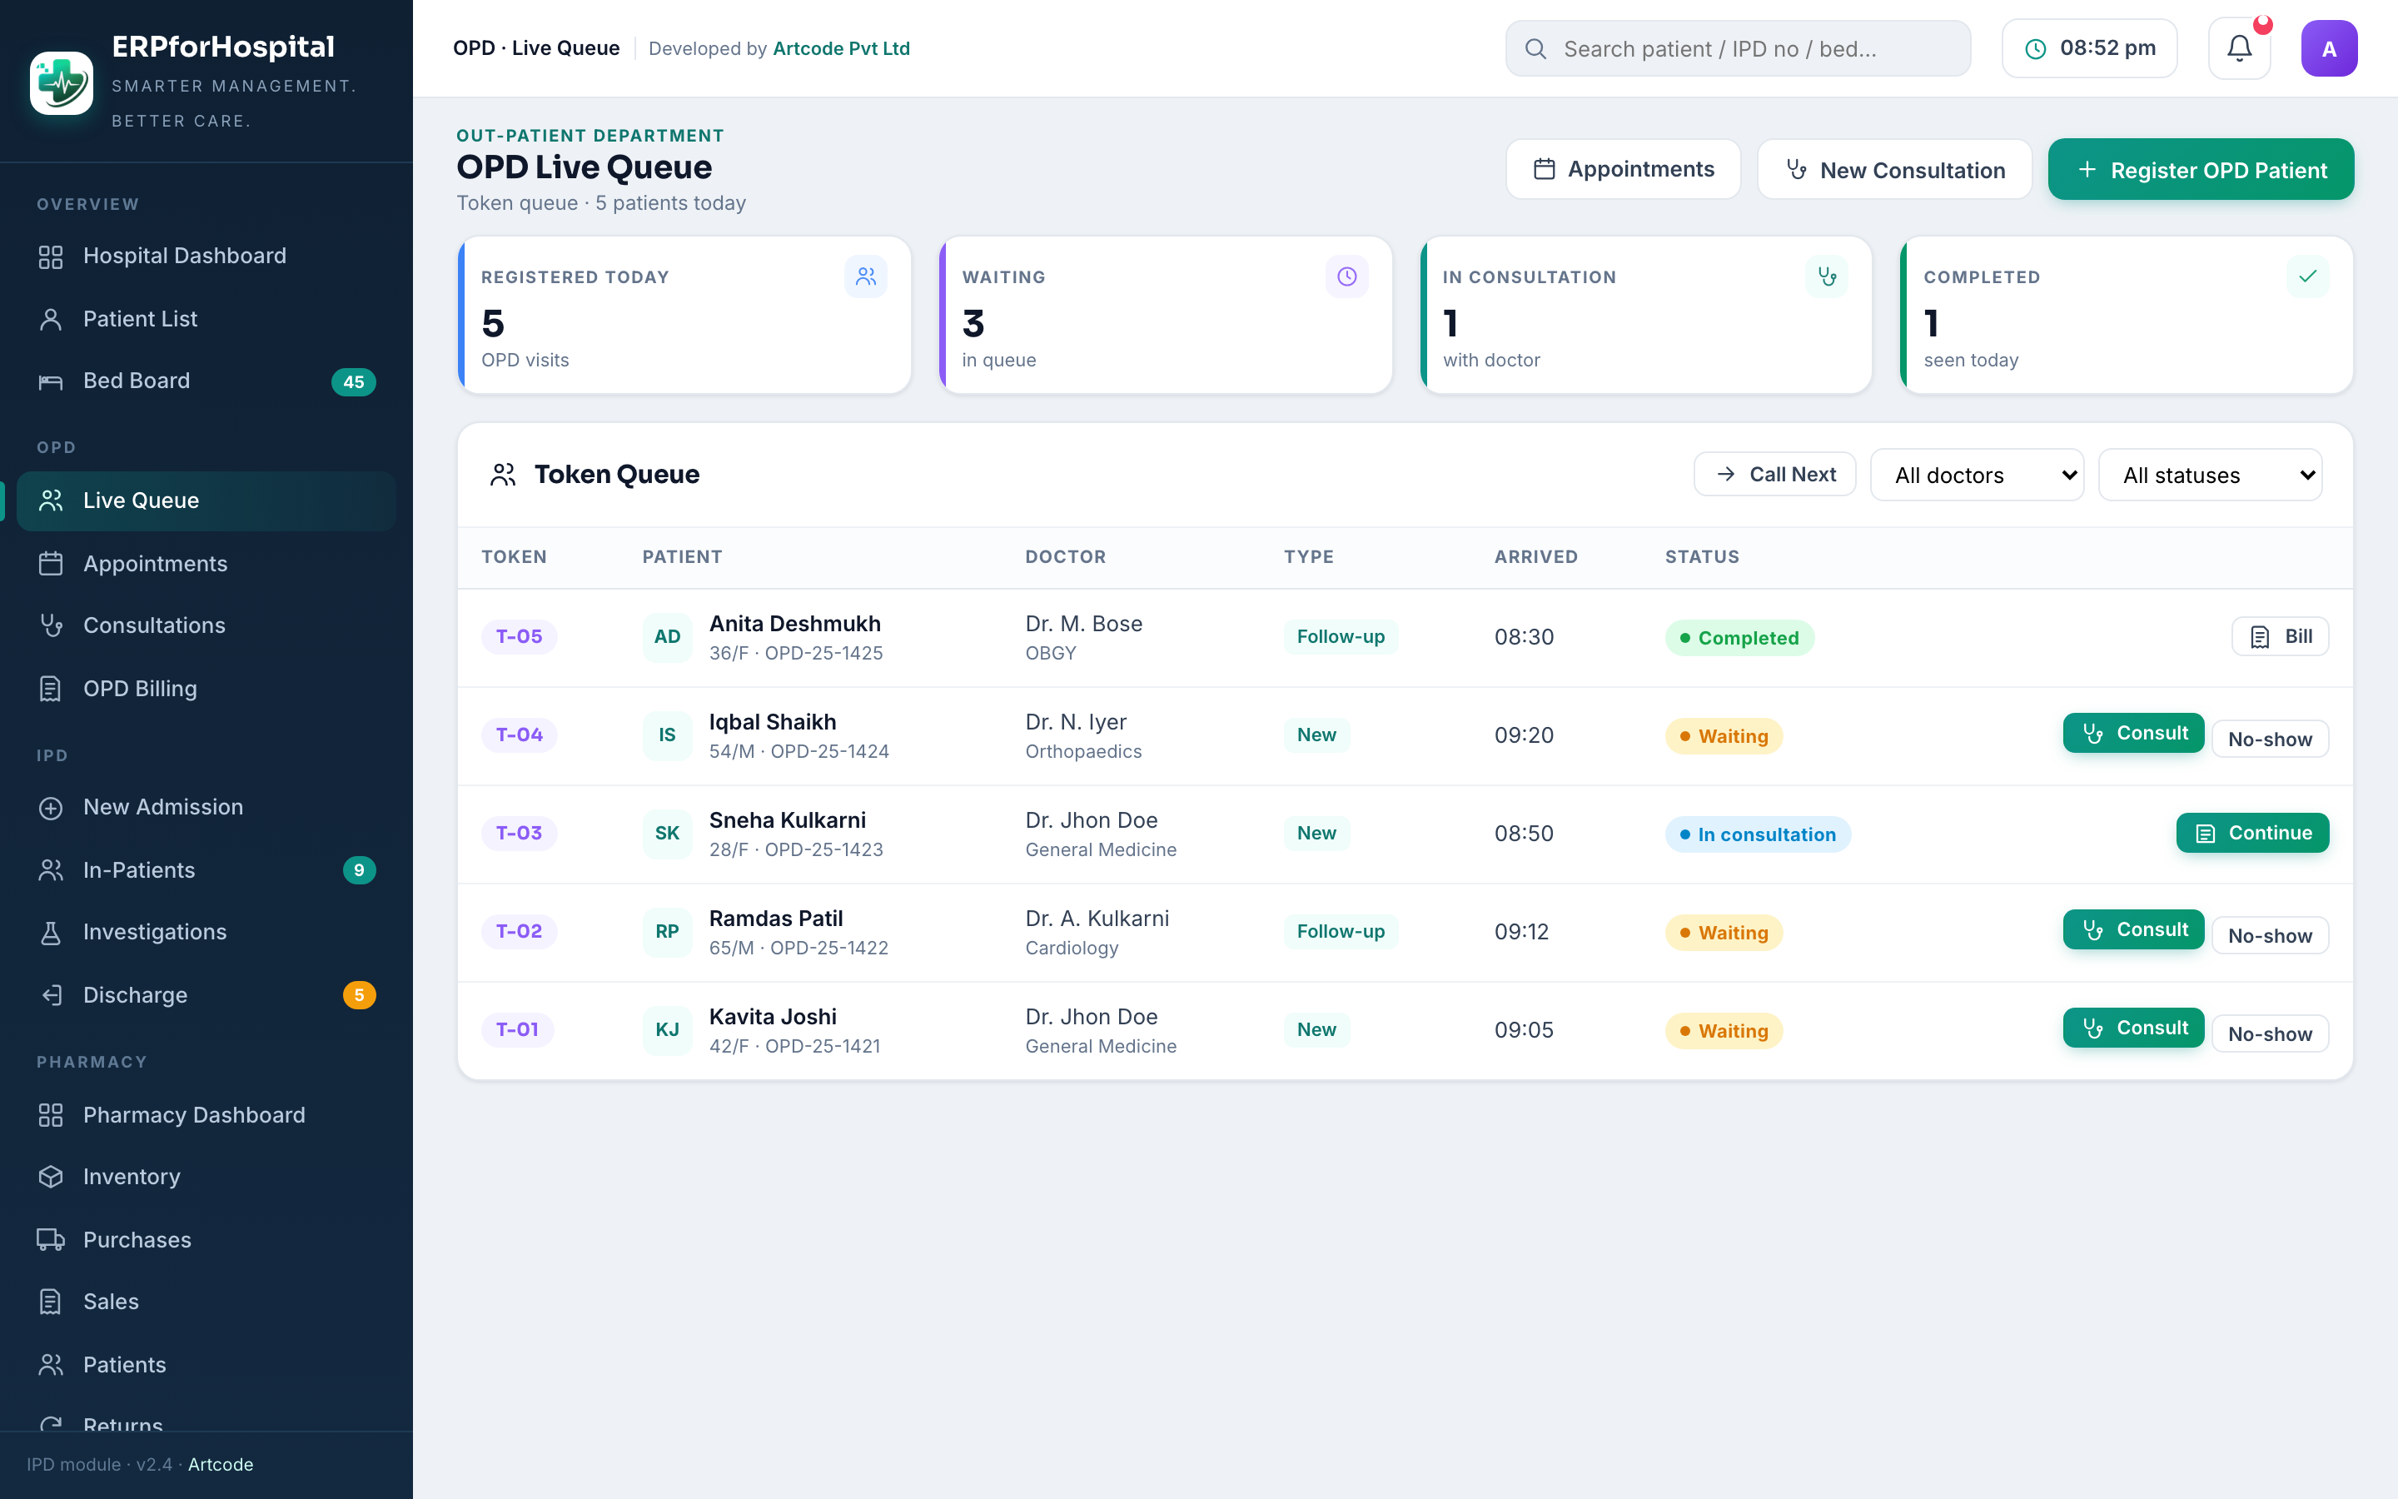Open Patient List from sidebar
2398x1499 pixels.
206,318
